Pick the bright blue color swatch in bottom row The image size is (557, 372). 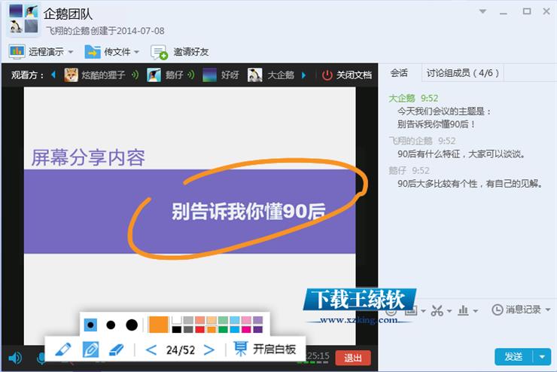pyautogui.click(x=234, y=330)
